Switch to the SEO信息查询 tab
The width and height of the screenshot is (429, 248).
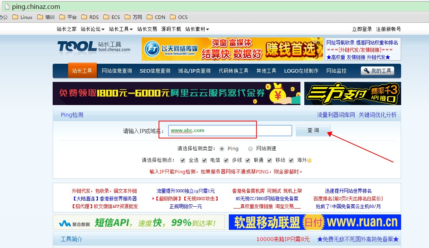[155, 71]
